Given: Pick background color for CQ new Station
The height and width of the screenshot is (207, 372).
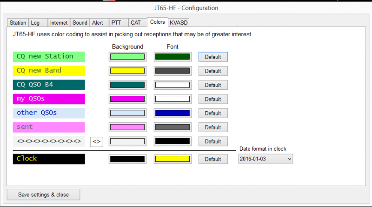Looking at the screenshot, I should click(127, 57).
